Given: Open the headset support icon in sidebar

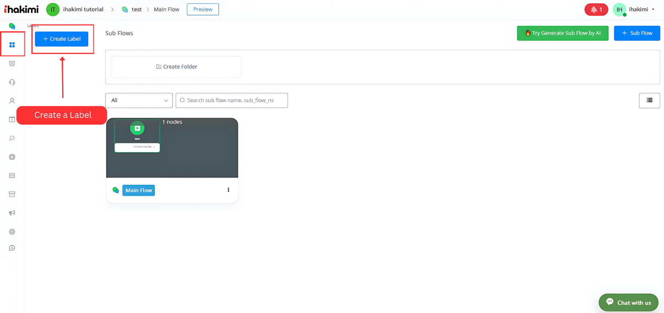Looking at the screenshot, I should click(x=12, y=82).
